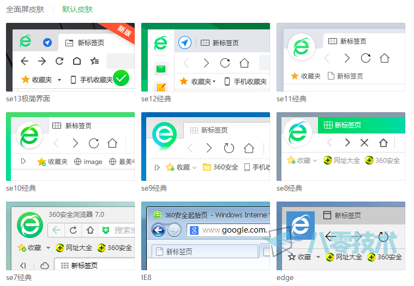Click the refresh icon in se9经典 preview

(x=229, y=148)
